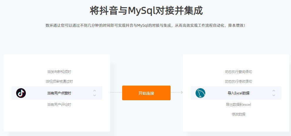Image resolution: width=291 pixels, height=136 pixels.
Task: Click the description text under the heading
Action: coord(146,25)
